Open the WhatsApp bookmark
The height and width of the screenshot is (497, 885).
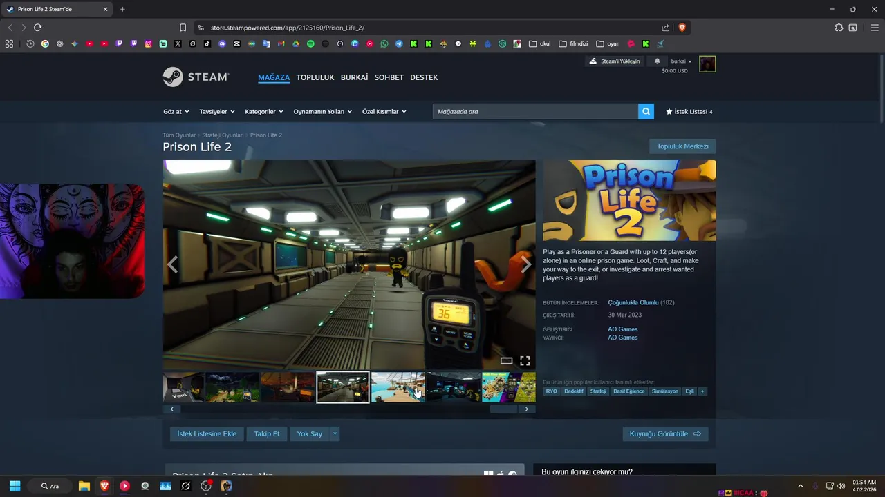pyautogui.click(x=384, y=43)
